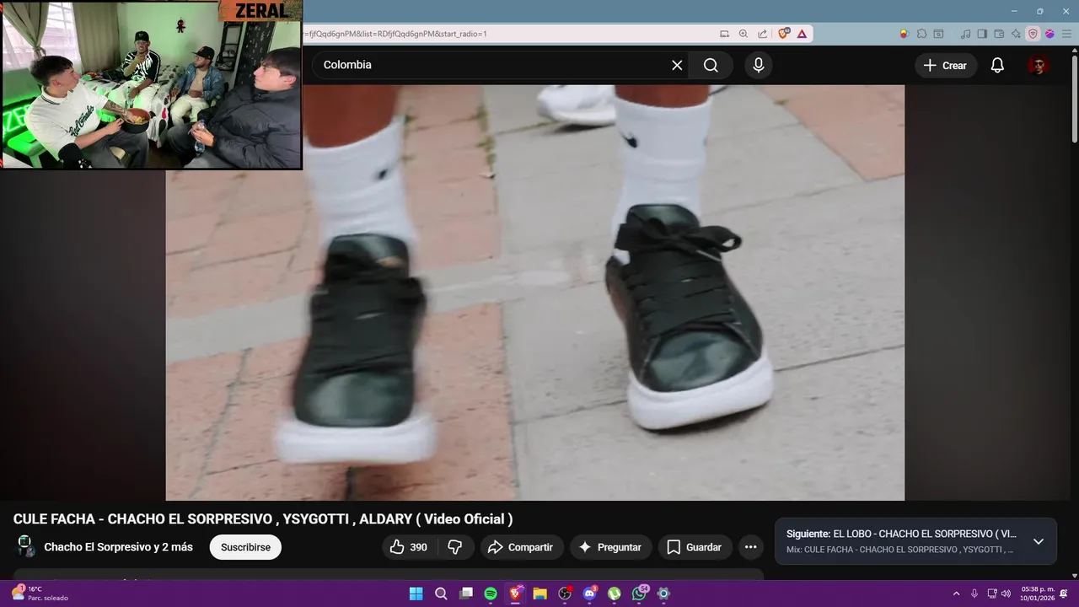Open Chacho El Sorpresivo y 2 más channel
Viewport: 1079px width, 607px height.
(119, 547)
